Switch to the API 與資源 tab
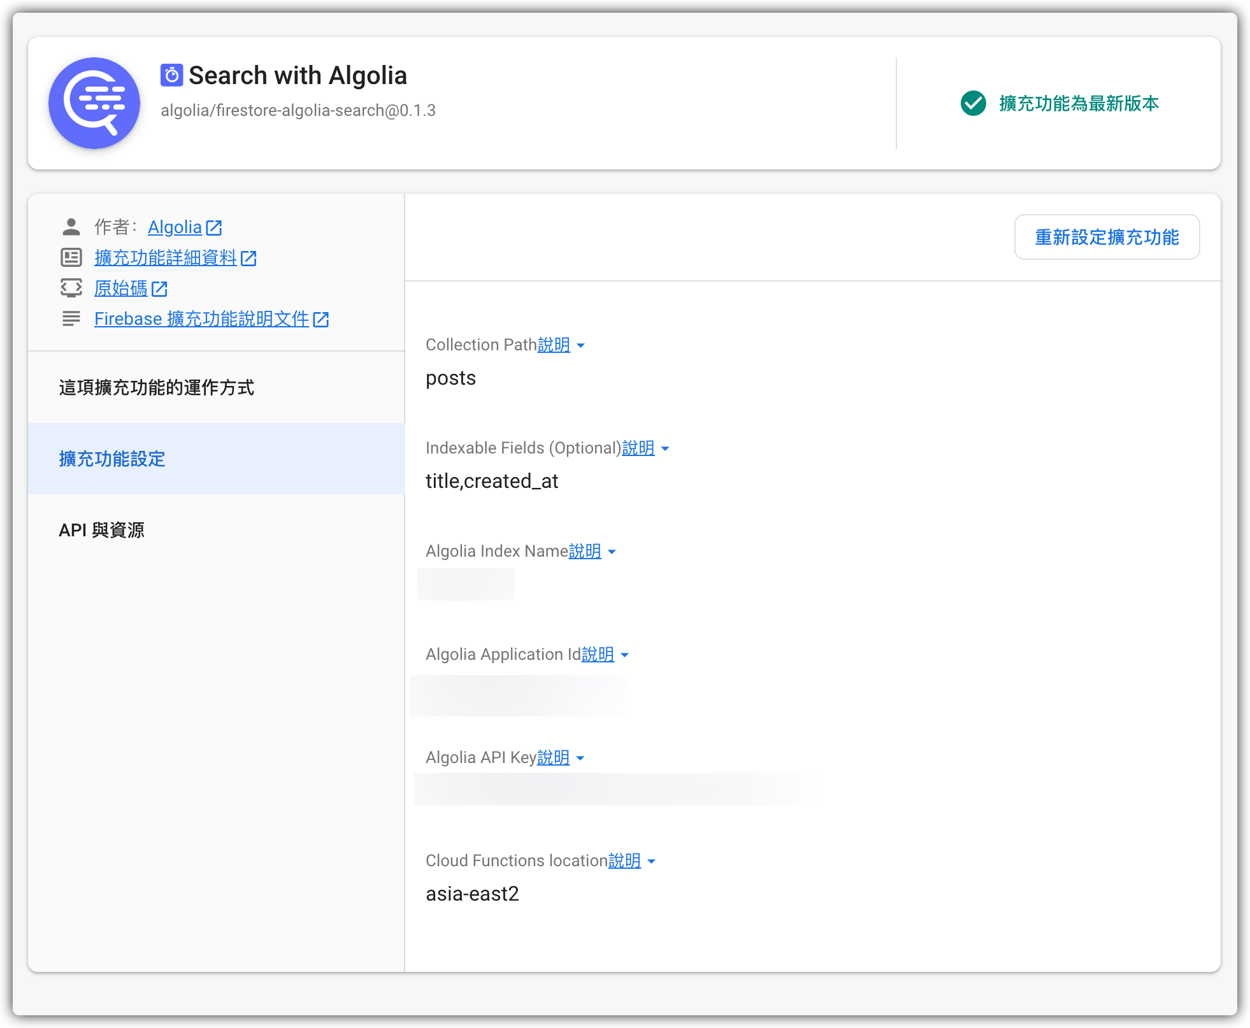This screenshot has width=1250, height=1028. click(102, 530)
